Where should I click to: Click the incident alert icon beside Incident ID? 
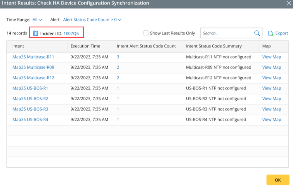coord(36,33)
